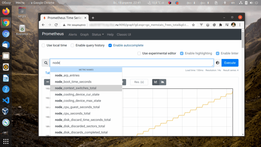
Task: Switch keyboard layout en indicator
Action: [233, 3]
